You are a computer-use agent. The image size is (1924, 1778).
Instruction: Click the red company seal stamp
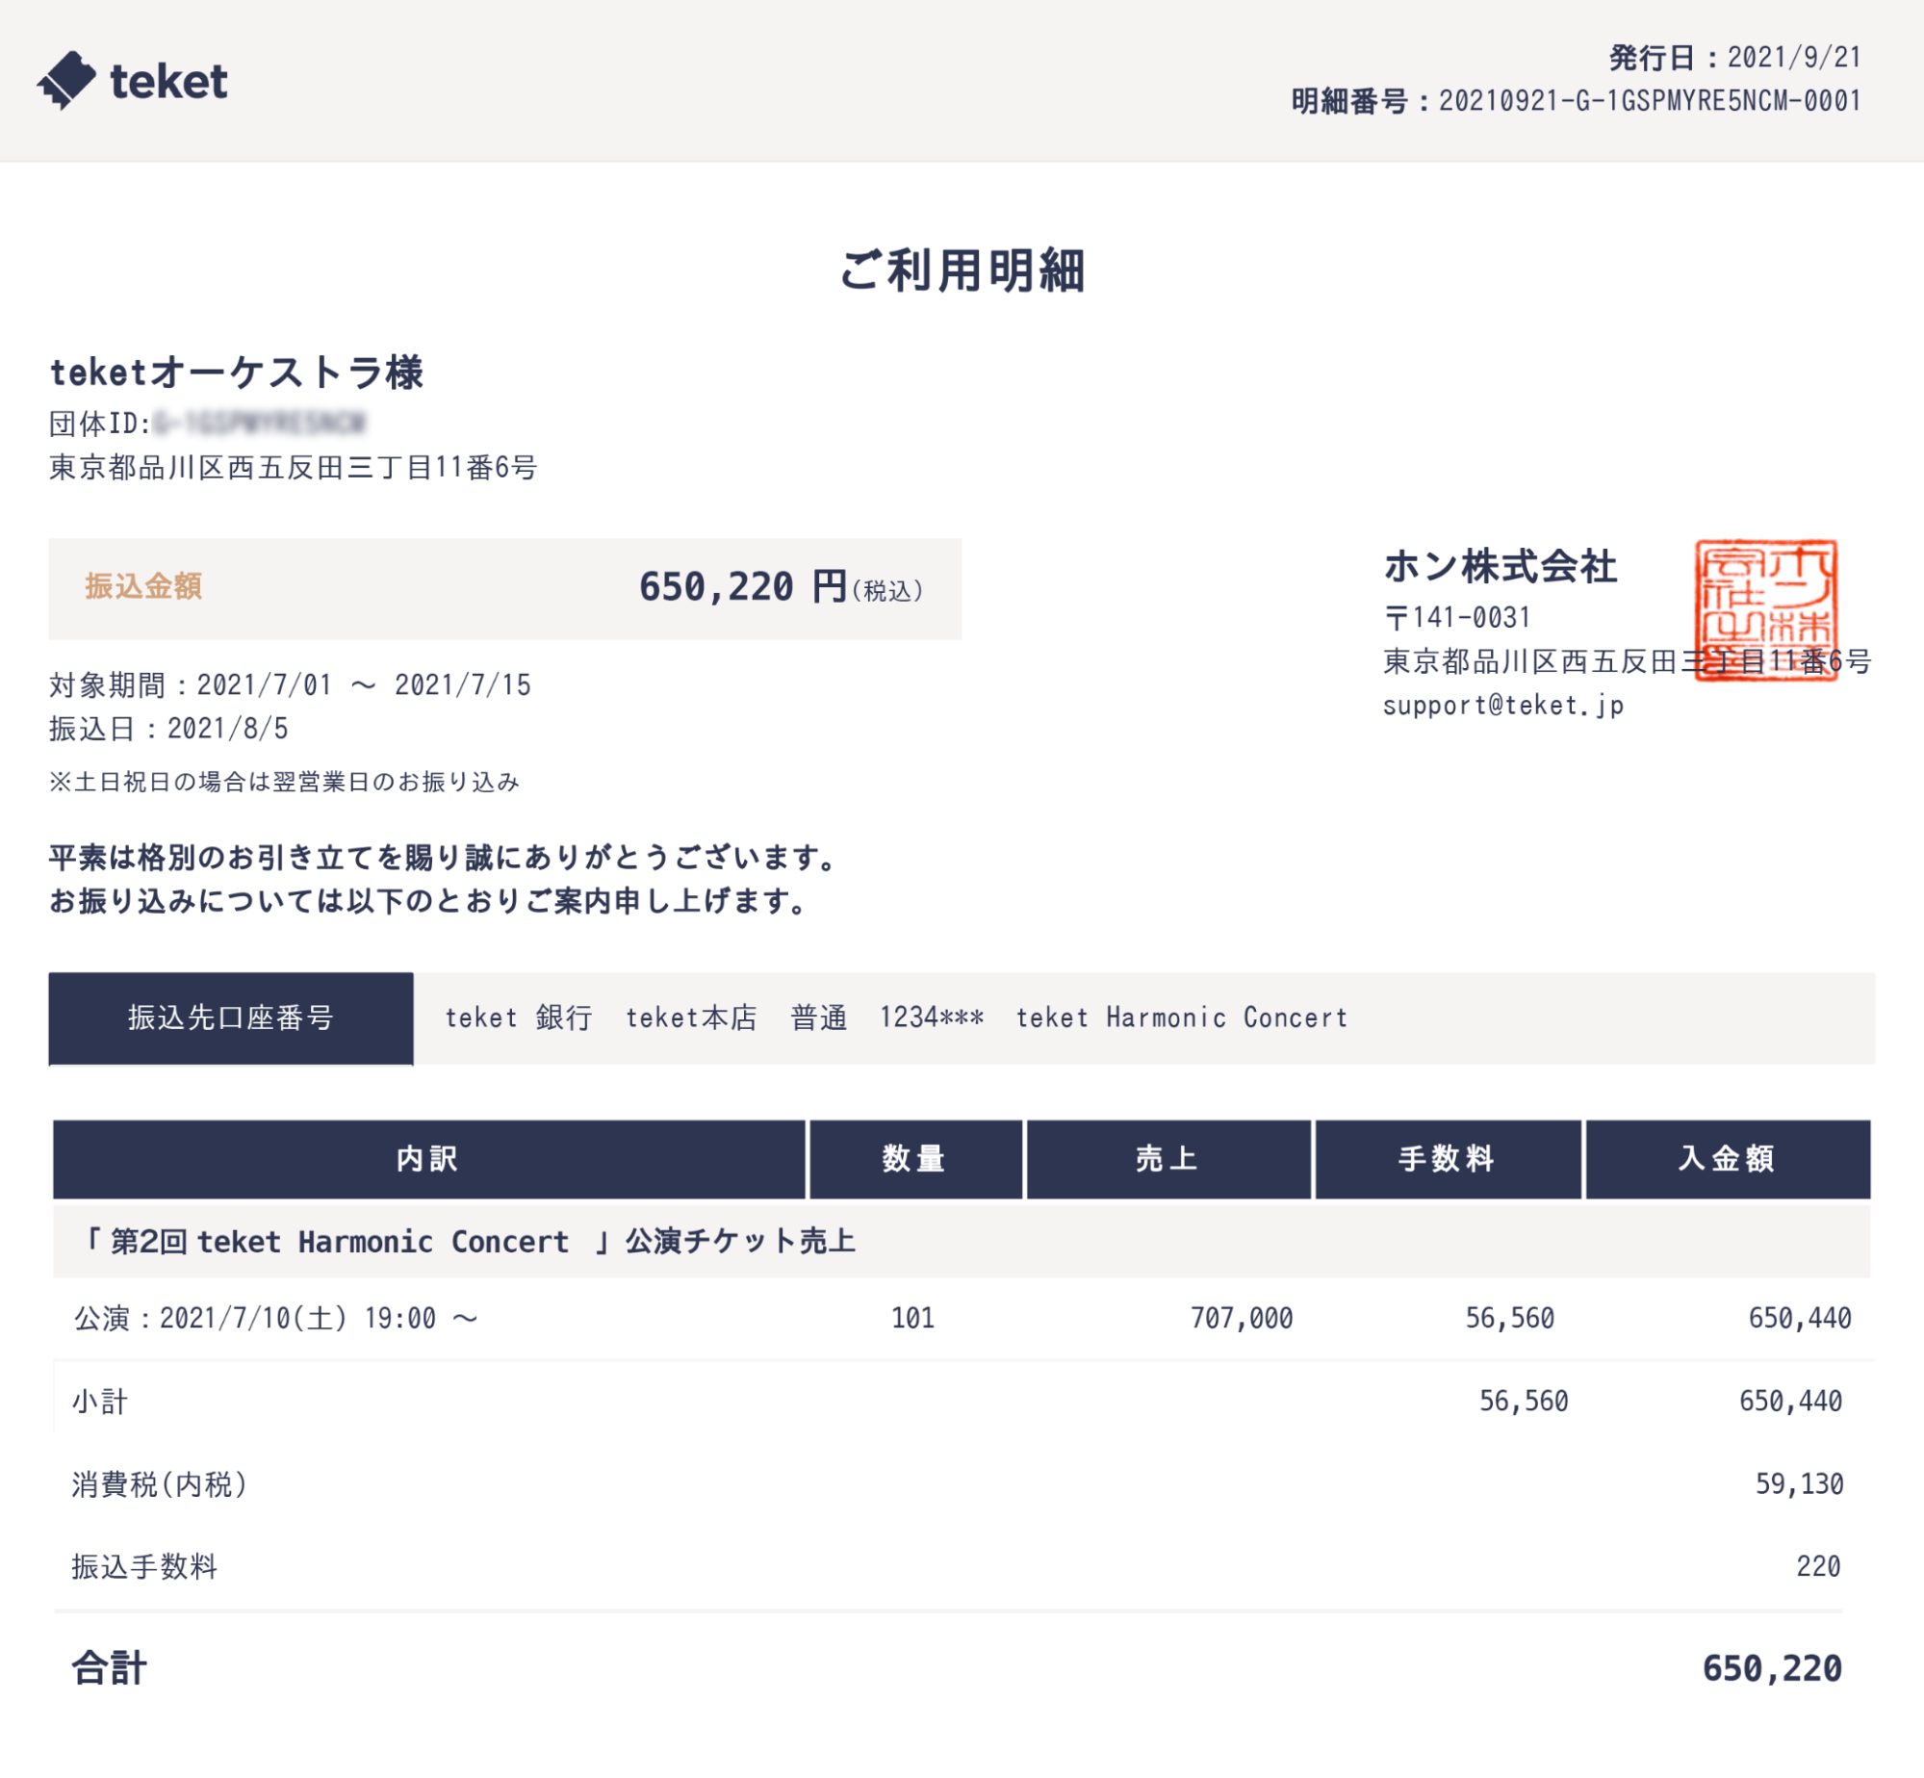coord(1765,610)
